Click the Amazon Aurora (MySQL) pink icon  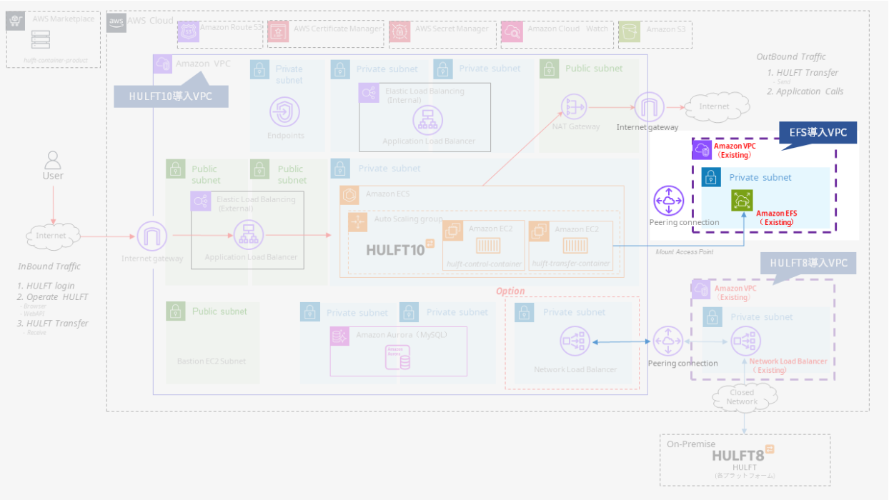[x=339, y=336]
